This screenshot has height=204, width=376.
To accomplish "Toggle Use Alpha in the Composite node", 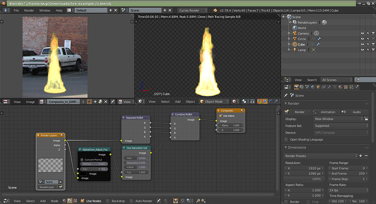I will [221, 116].
